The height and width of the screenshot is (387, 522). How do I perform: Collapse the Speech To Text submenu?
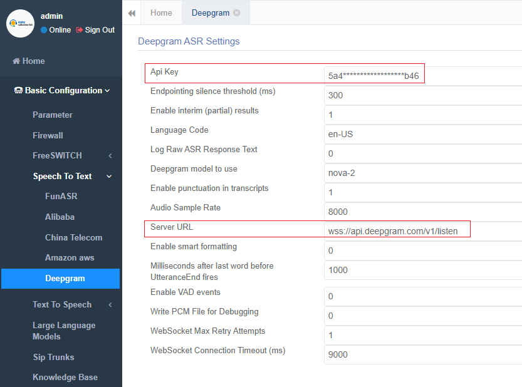[72, 176]
